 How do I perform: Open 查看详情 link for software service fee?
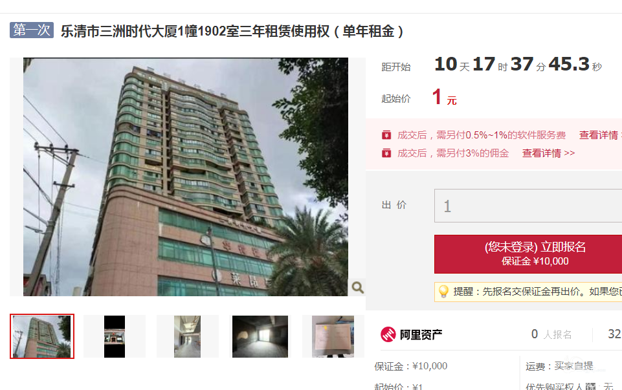click(599, 135)
